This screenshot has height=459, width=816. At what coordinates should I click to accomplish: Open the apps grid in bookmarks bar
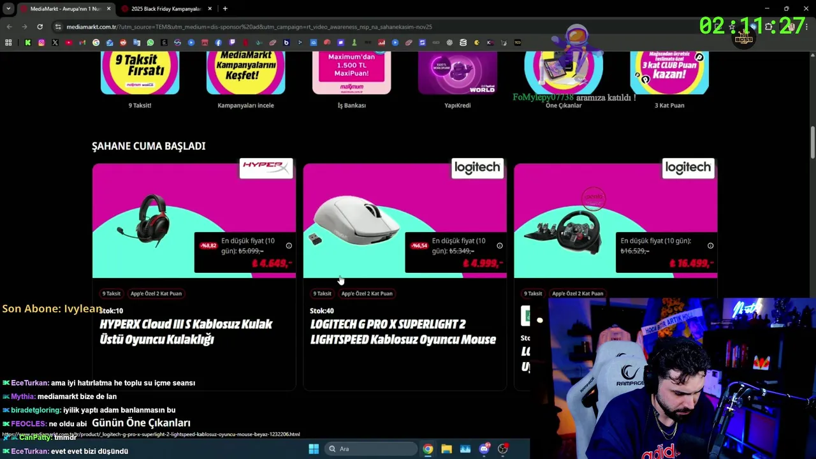pos(8,43)
